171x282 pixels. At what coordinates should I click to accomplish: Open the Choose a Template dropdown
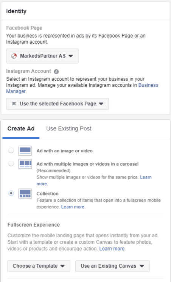(39, 266)
